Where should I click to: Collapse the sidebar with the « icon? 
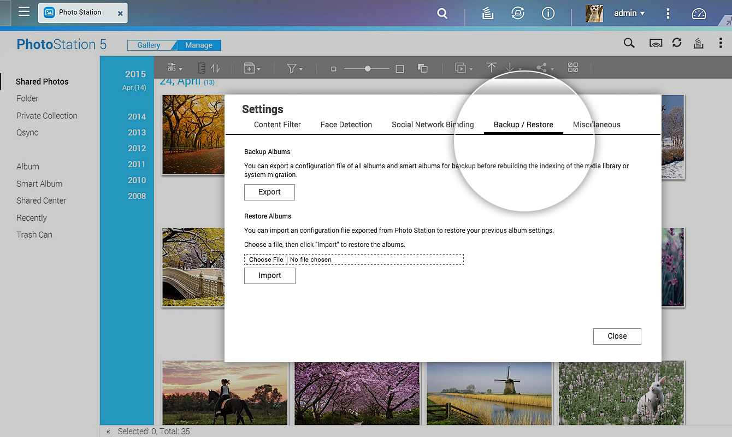pos(108,432)
